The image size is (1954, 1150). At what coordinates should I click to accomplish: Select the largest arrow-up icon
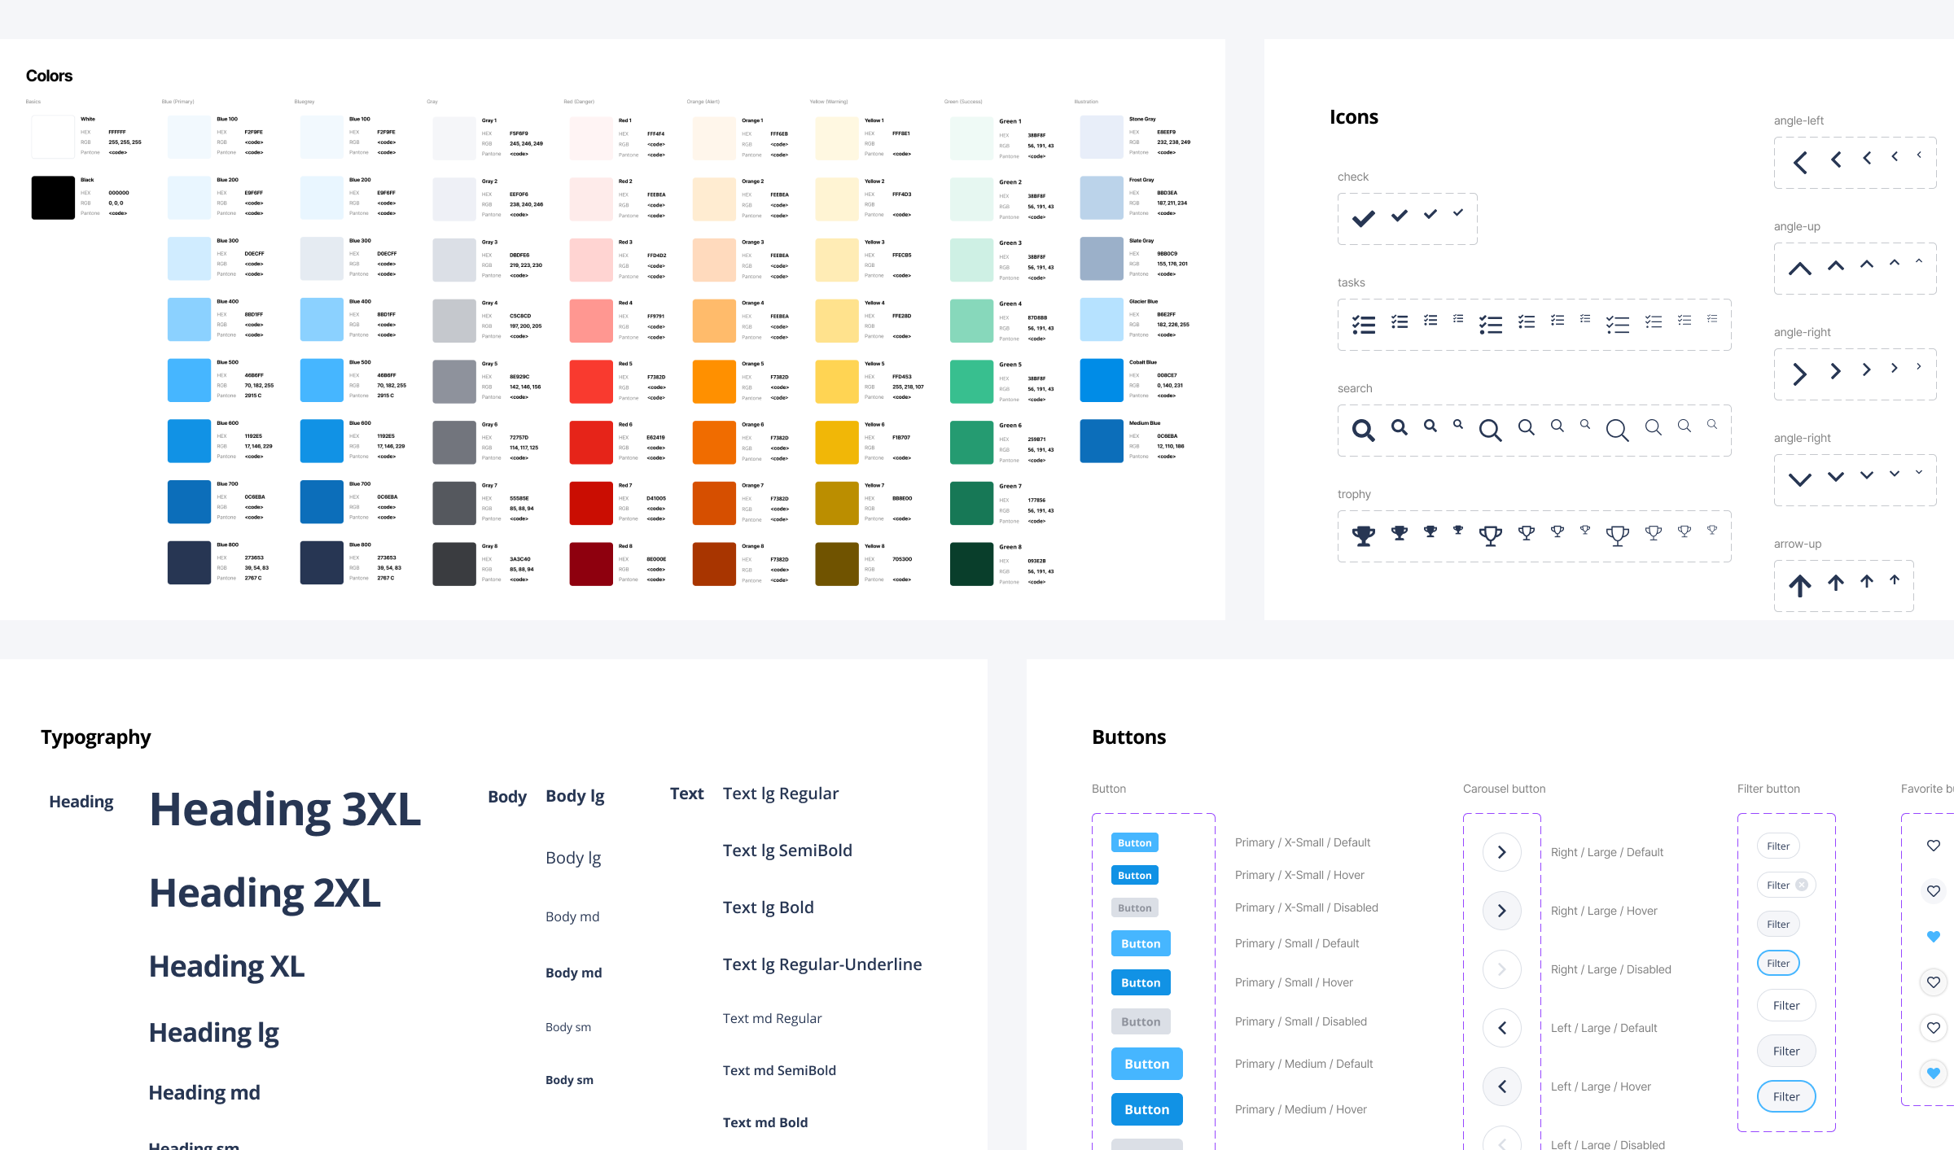tap(1799, 585)
